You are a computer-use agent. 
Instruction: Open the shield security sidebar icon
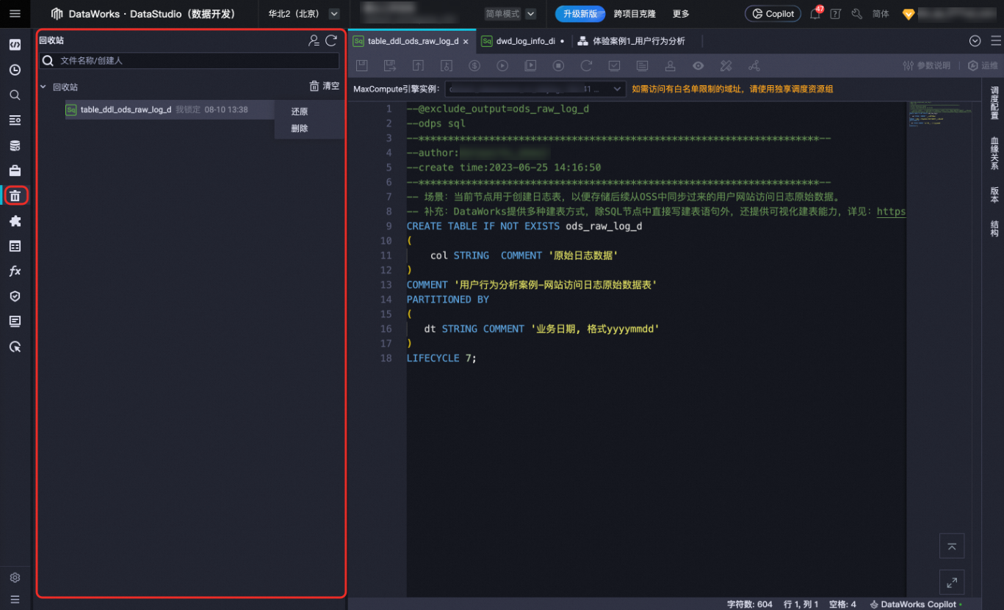pyautogui.click(x=15, y=296)
